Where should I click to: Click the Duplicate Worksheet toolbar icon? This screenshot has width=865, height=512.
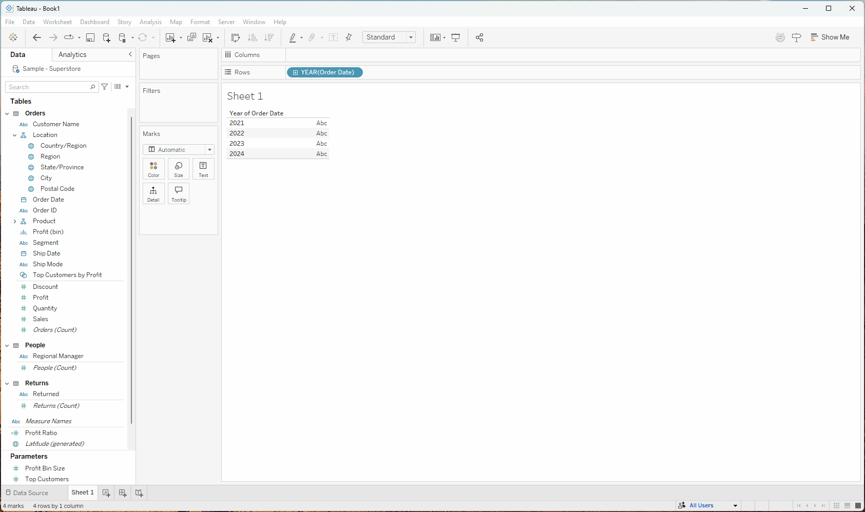coord(191,37)
